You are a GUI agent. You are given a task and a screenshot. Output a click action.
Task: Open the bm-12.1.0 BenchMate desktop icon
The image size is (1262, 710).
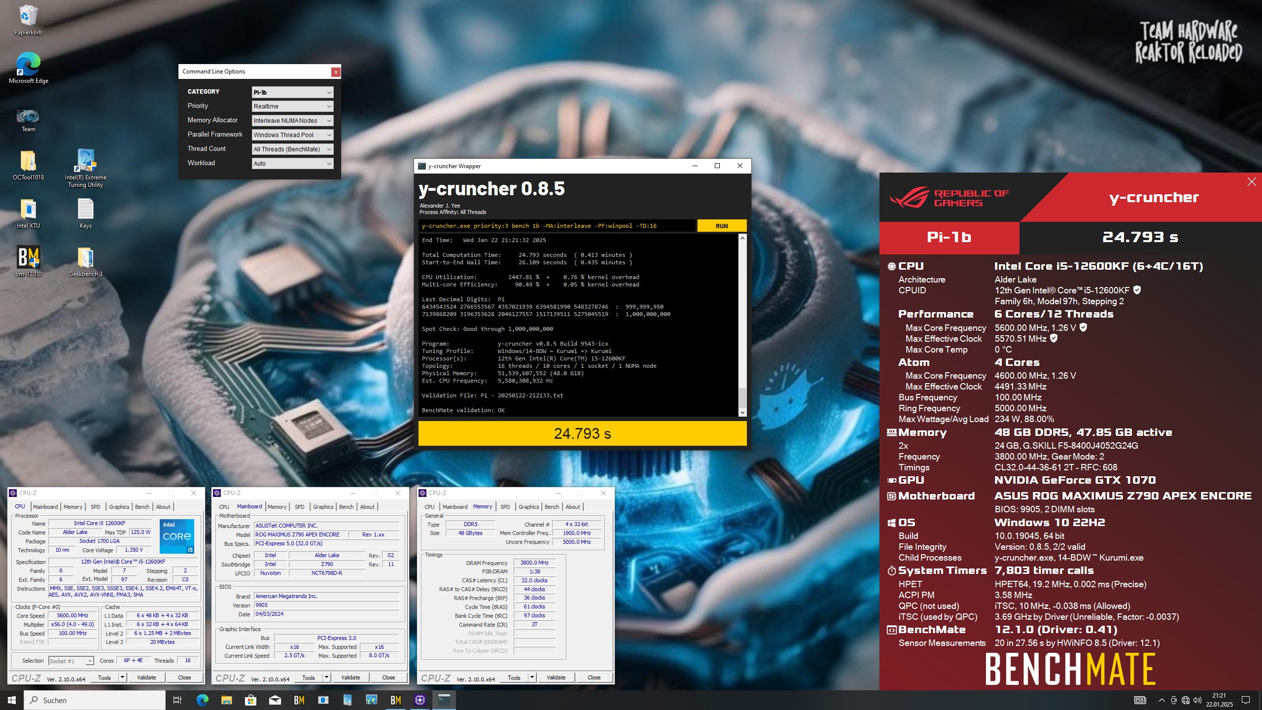28,261
